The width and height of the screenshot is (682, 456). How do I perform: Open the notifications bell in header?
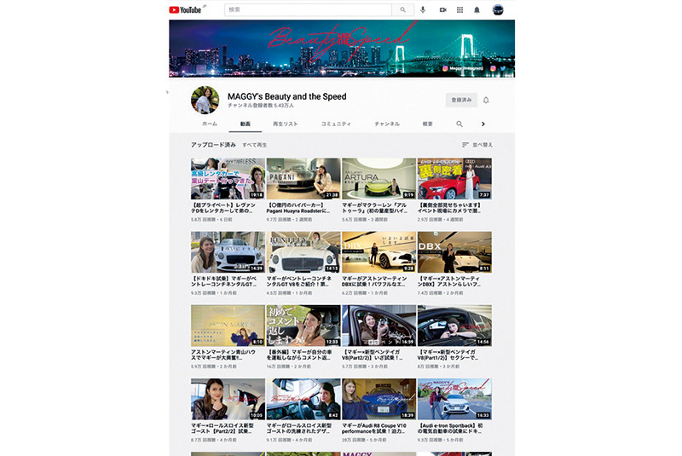pyautogui.click(x=477, y=9)
